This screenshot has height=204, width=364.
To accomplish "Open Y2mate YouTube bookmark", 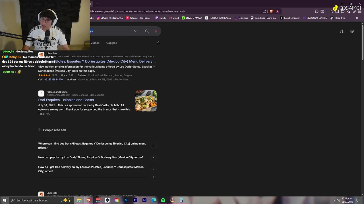I will (x=138, y=18).
